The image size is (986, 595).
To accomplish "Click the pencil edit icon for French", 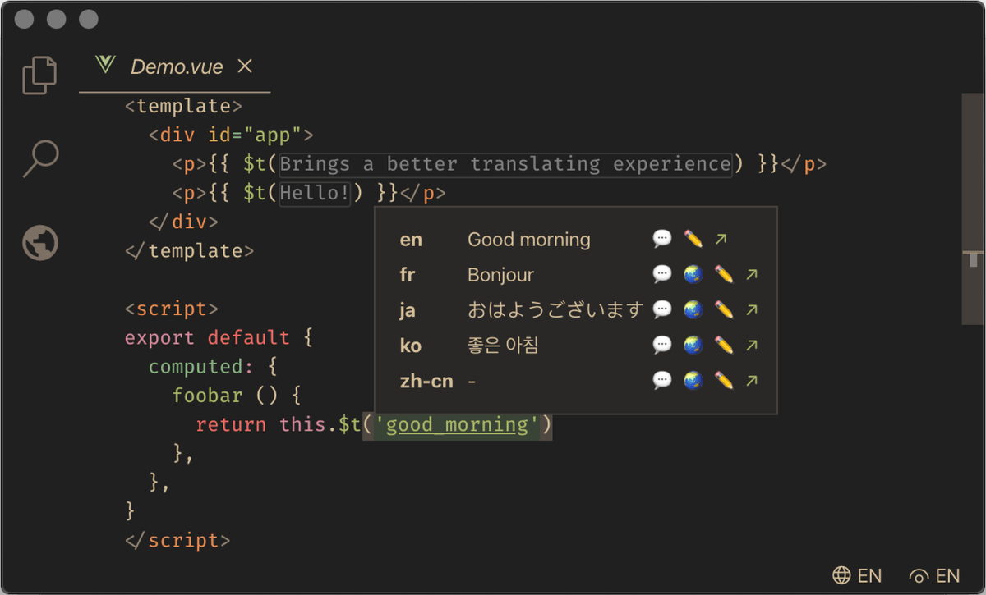I will tap(724, 275).
